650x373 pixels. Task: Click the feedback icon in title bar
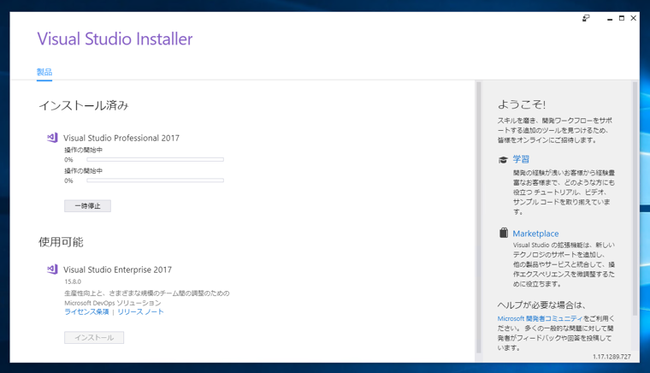pos(586,18)
